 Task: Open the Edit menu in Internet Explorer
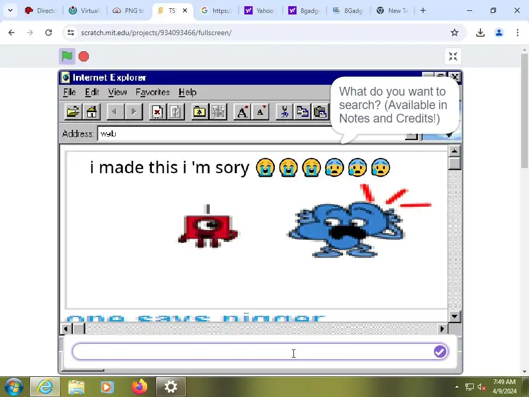[92, 92]
